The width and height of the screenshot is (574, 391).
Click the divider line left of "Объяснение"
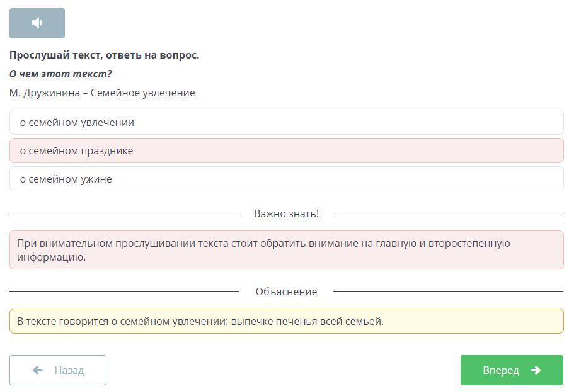124,292
